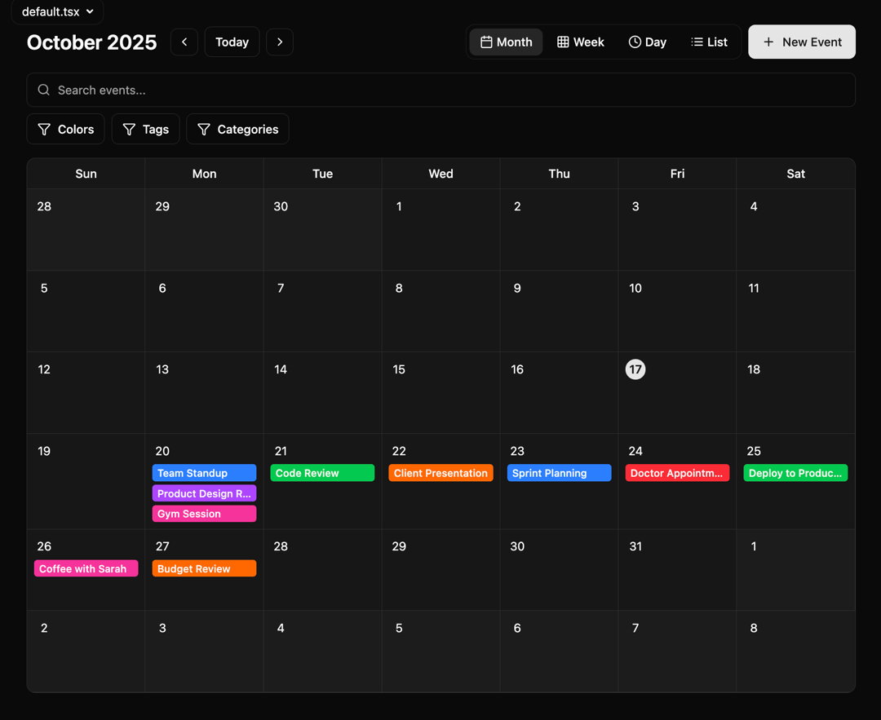Focus the Search events field
Image resolution: width=881 pixels, height=720 pixels.
(441, 90)
